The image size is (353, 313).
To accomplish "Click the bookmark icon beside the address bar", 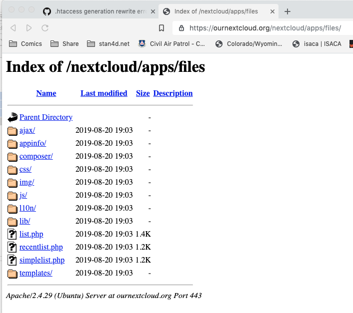I will click(161, 28).
